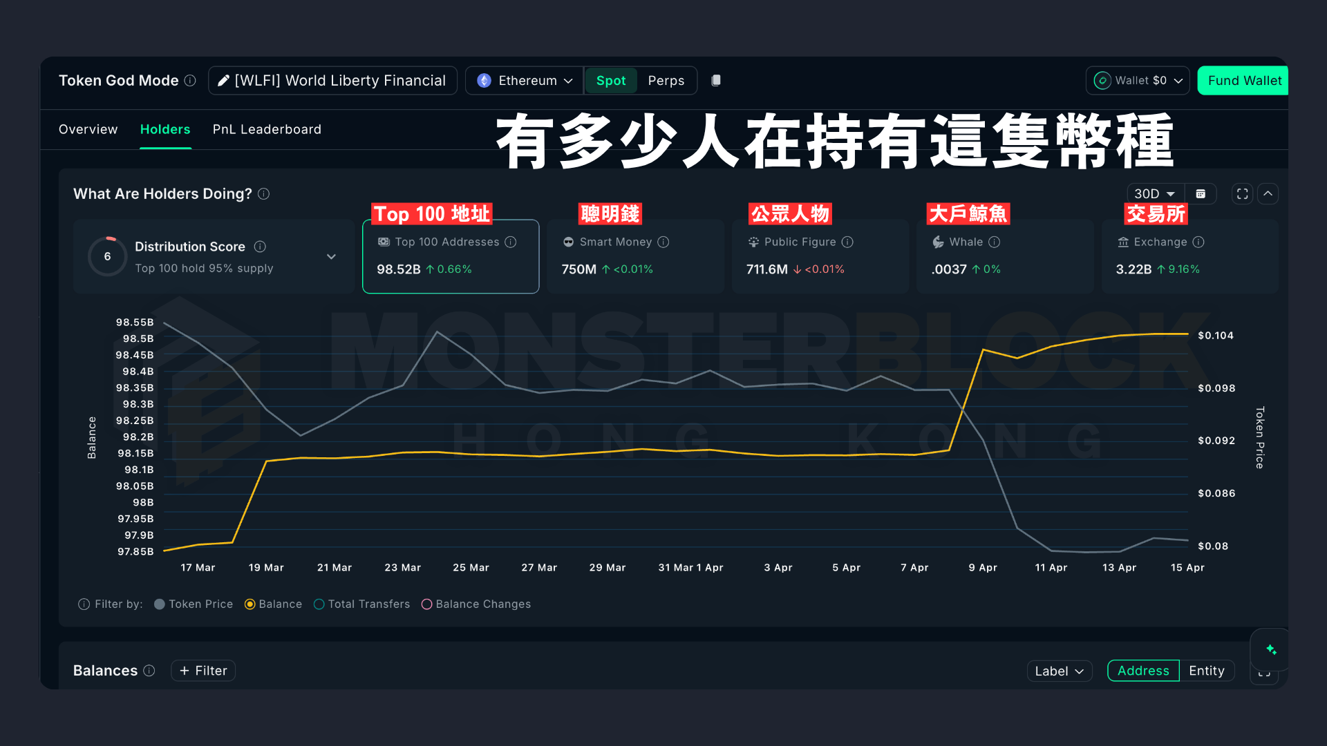Click the fullscreen expand chart icon

click(1242, 194)
